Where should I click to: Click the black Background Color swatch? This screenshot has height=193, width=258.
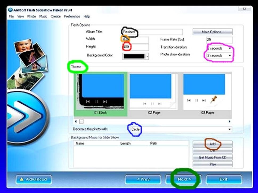pyautogui.click(x=134, y=56)
